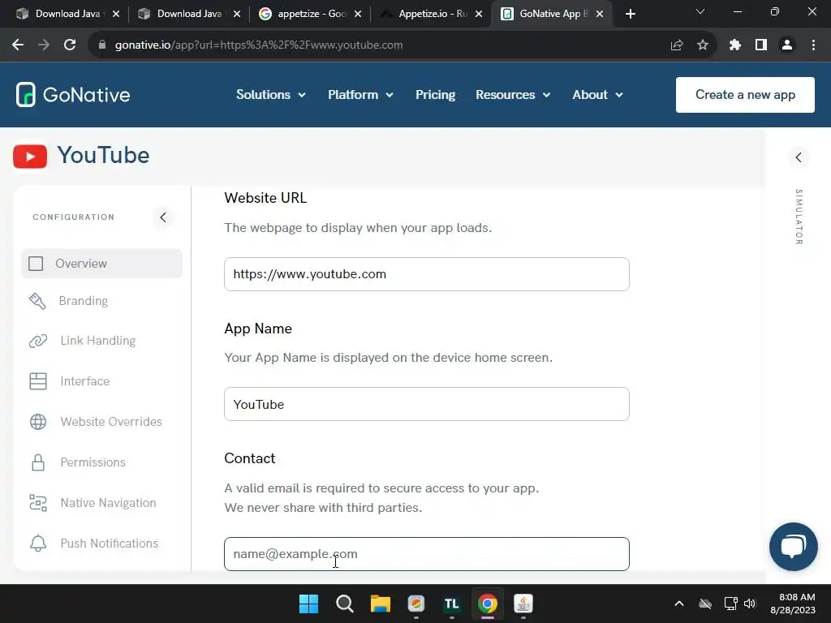This screenshot has height=623, width=831.
Task: Reload the current page
Action: [x=70, y=45]
